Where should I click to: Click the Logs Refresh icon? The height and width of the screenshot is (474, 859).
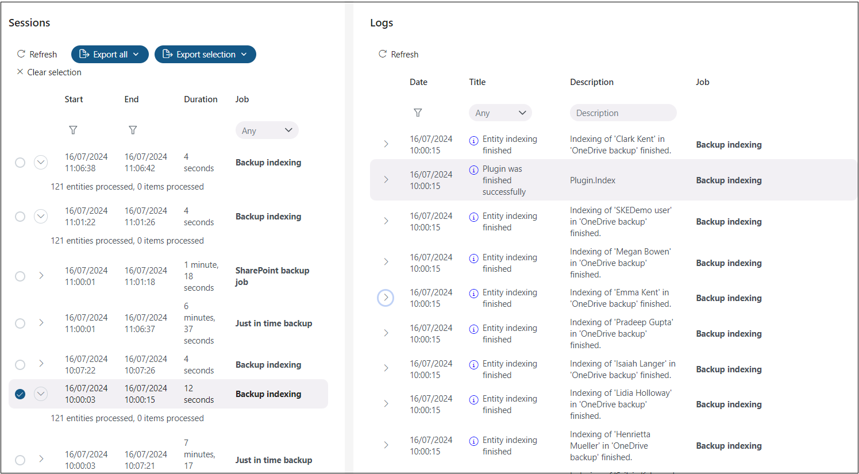click(x=383, y=54)
